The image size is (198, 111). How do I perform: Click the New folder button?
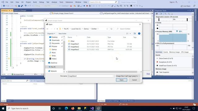tap(62, 34)
